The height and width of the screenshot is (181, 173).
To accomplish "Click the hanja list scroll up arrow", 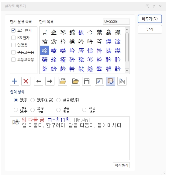I will [x=127, y=30].
